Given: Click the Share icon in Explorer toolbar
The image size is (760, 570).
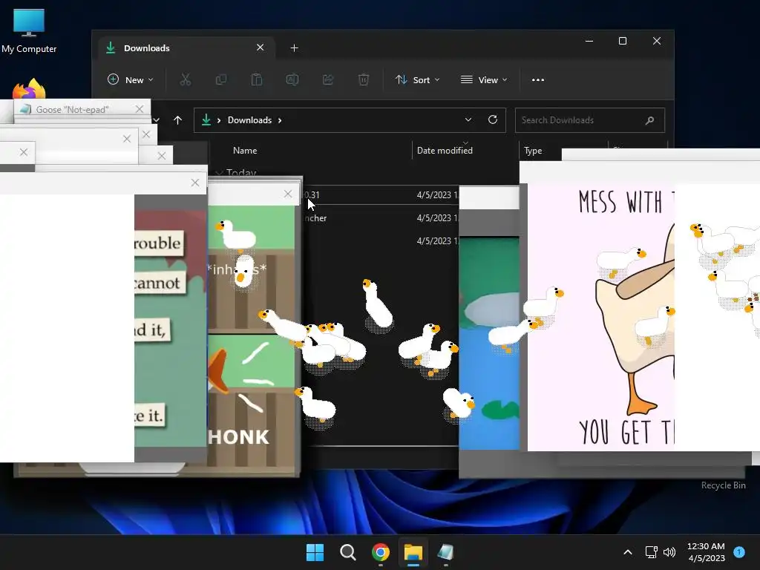Looking at the screenshot, I should (328, 80).
